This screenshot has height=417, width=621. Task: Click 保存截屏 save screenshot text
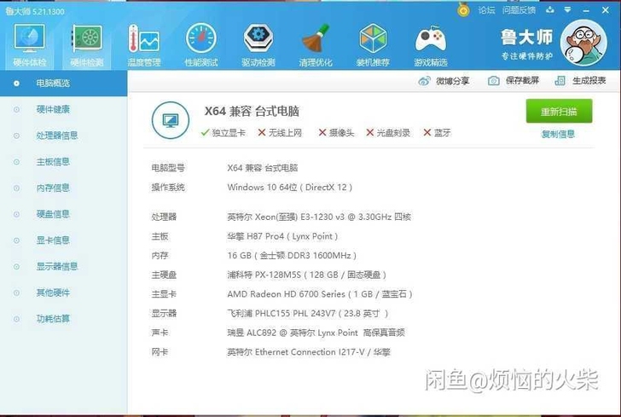coord(522,81)
